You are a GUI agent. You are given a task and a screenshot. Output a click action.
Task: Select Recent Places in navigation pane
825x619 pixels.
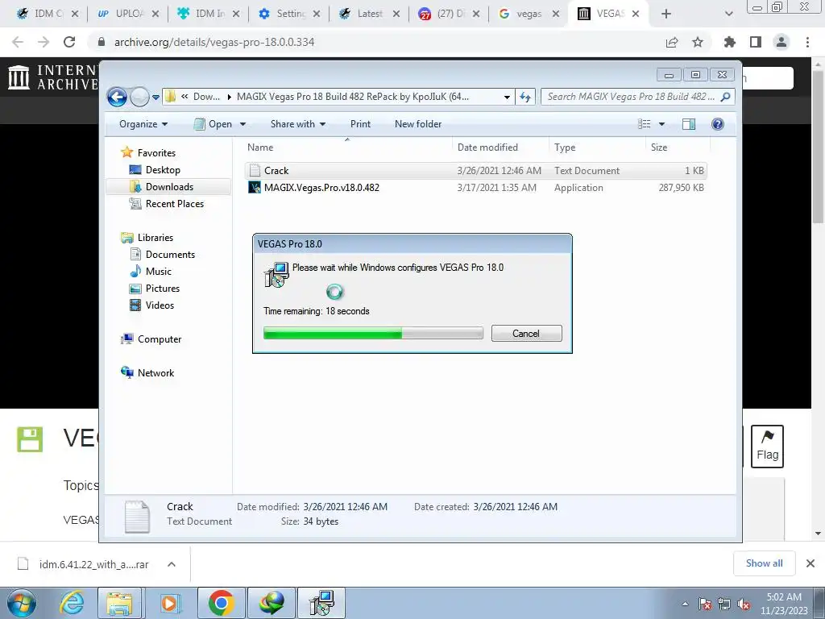[174, 204]
